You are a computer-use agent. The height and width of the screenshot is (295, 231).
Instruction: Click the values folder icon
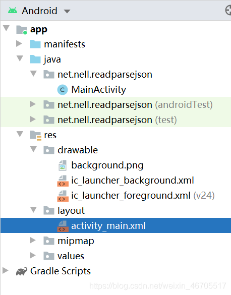(49, 256)
